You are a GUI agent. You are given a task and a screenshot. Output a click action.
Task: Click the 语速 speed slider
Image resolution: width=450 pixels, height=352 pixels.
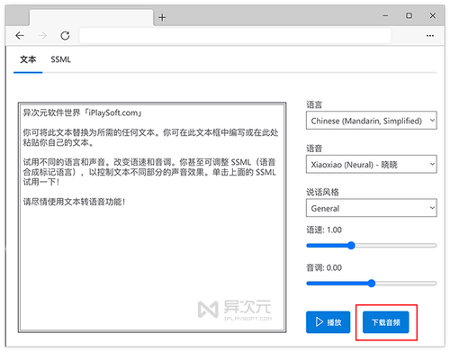(372, 246)
